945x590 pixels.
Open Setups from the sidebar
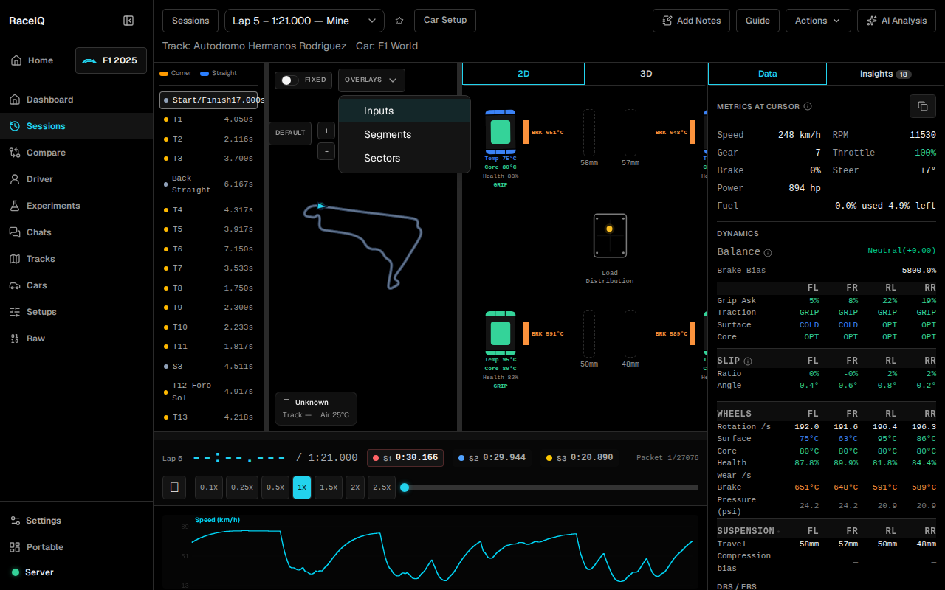[x=77, y=312]
